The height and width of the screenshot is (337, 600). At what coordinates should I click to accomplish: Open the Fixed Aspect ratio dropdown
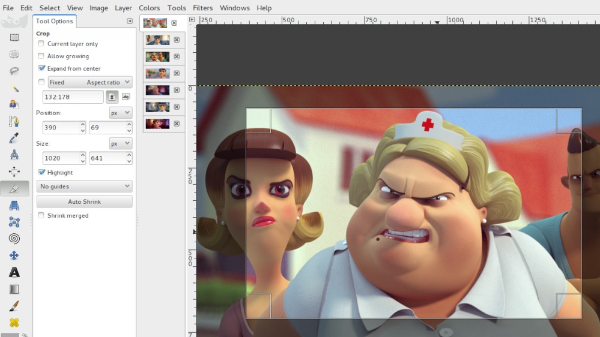point(90,82)
